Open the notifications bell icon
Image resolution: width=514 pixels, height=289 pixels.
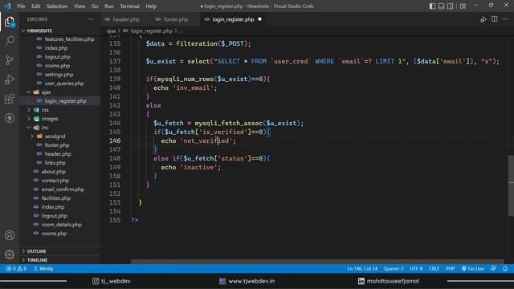505,269
